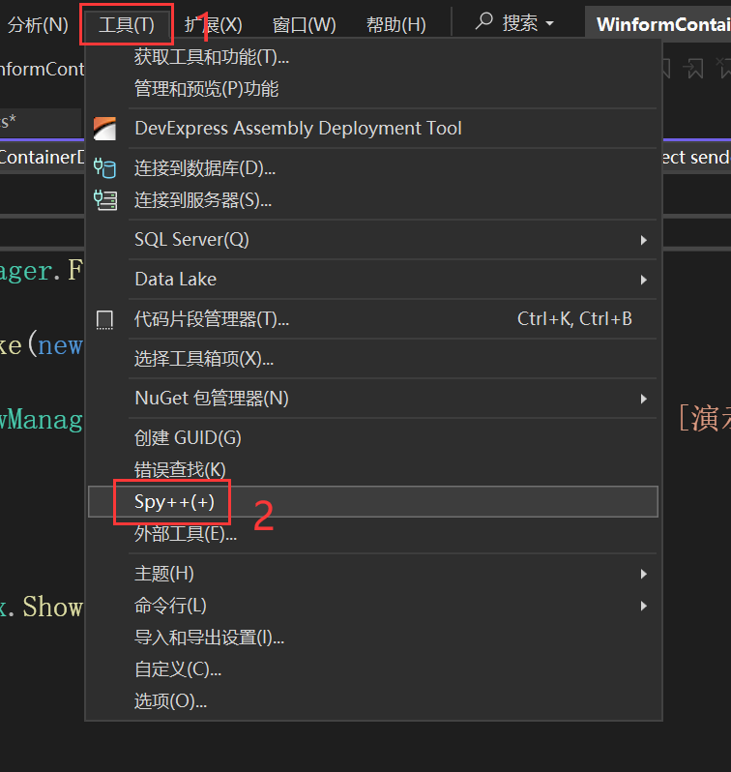The height and width of the screenshot is (772, 731).
Task: Expand the 搜索 dropdown arrow
Action: tap(550, 23)
